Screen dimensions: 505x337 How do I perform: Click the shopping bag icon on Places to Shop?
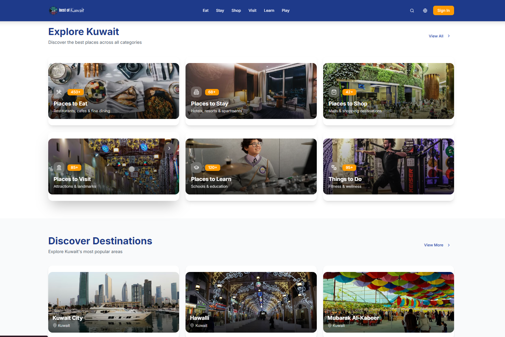click(x=334, y=92)
